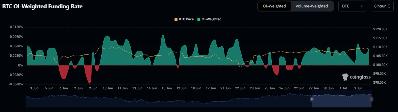This screenshot has height=112, width=398.
Task: Click the 15 Jun date label
Action: pos(167,88)
